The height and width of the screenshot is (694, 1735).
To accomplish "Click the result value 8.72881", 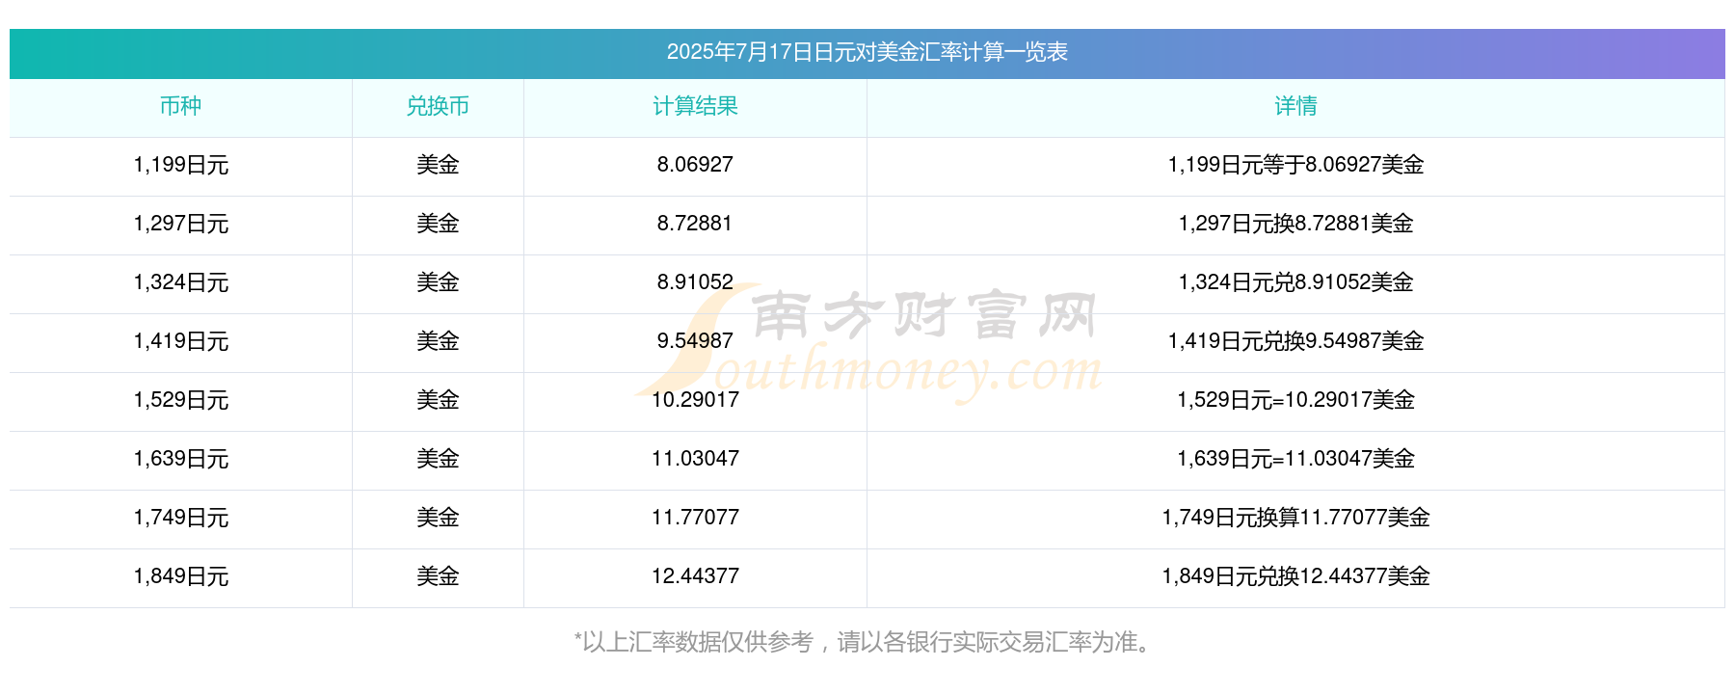I will 695,224.
